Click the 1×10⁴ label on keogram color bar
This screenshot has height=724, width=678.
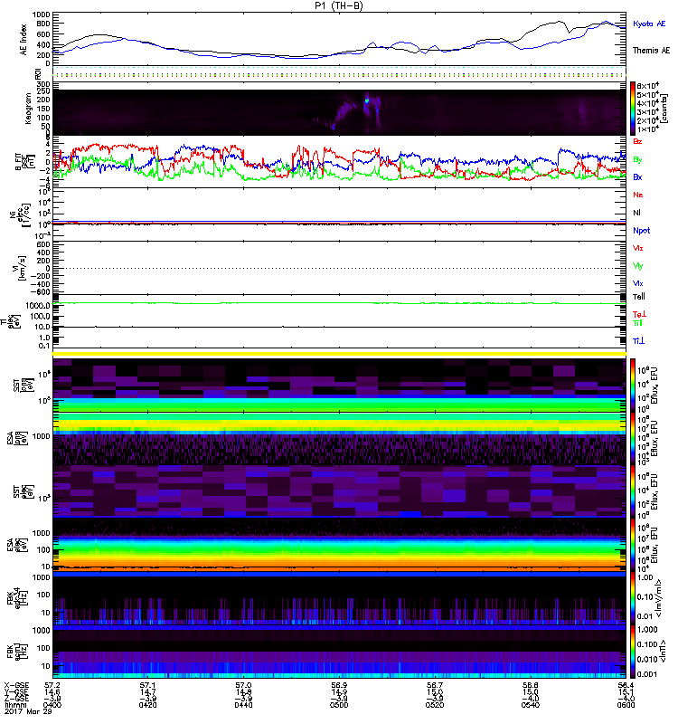[x=648, y=129]
